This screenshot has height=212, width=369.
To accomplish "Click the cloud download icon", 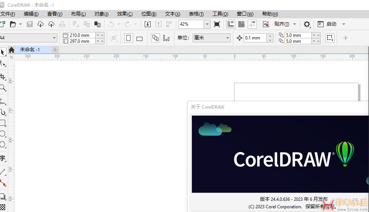I will (41, 24).
